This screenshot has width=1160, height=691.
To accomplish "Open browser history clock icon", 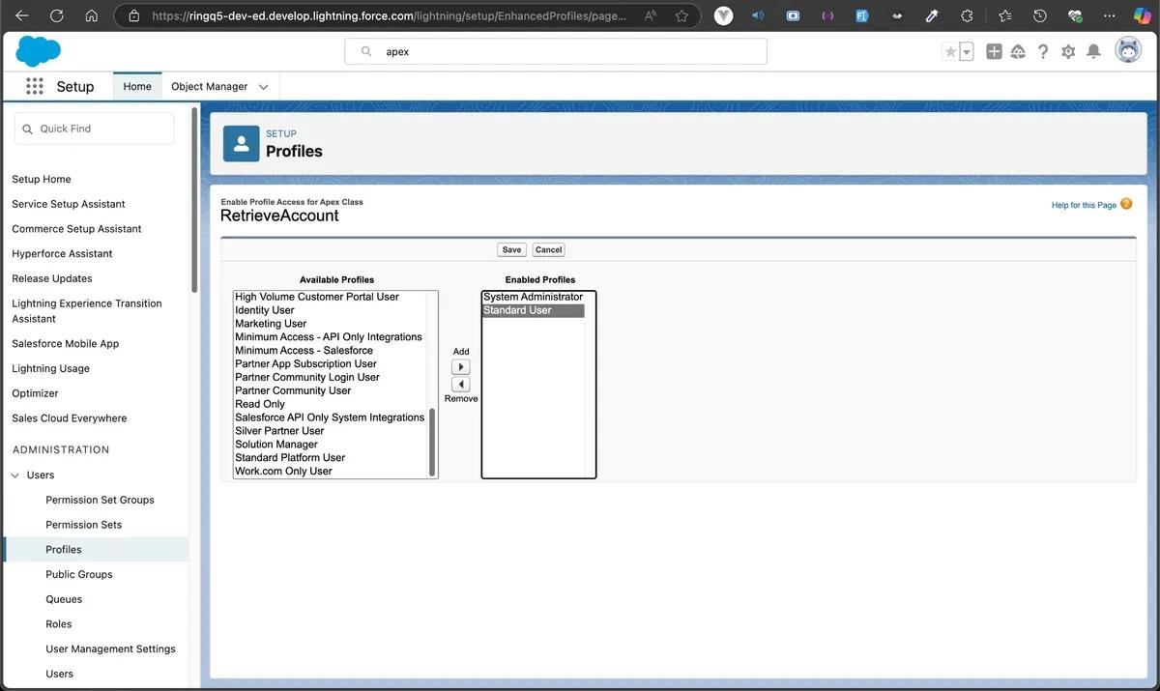I will pyautogui.click(x=1039, y=15).
